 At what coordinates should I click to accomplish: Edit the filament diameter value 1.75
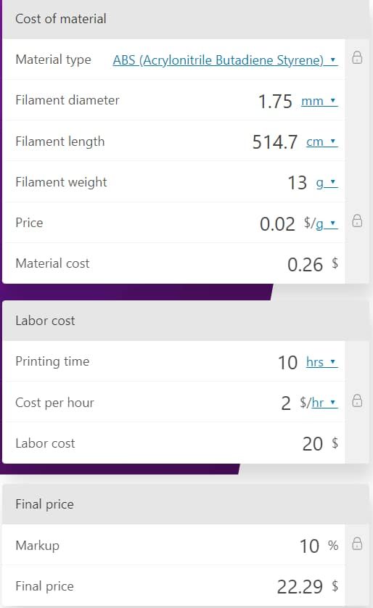tap(275, 102)
